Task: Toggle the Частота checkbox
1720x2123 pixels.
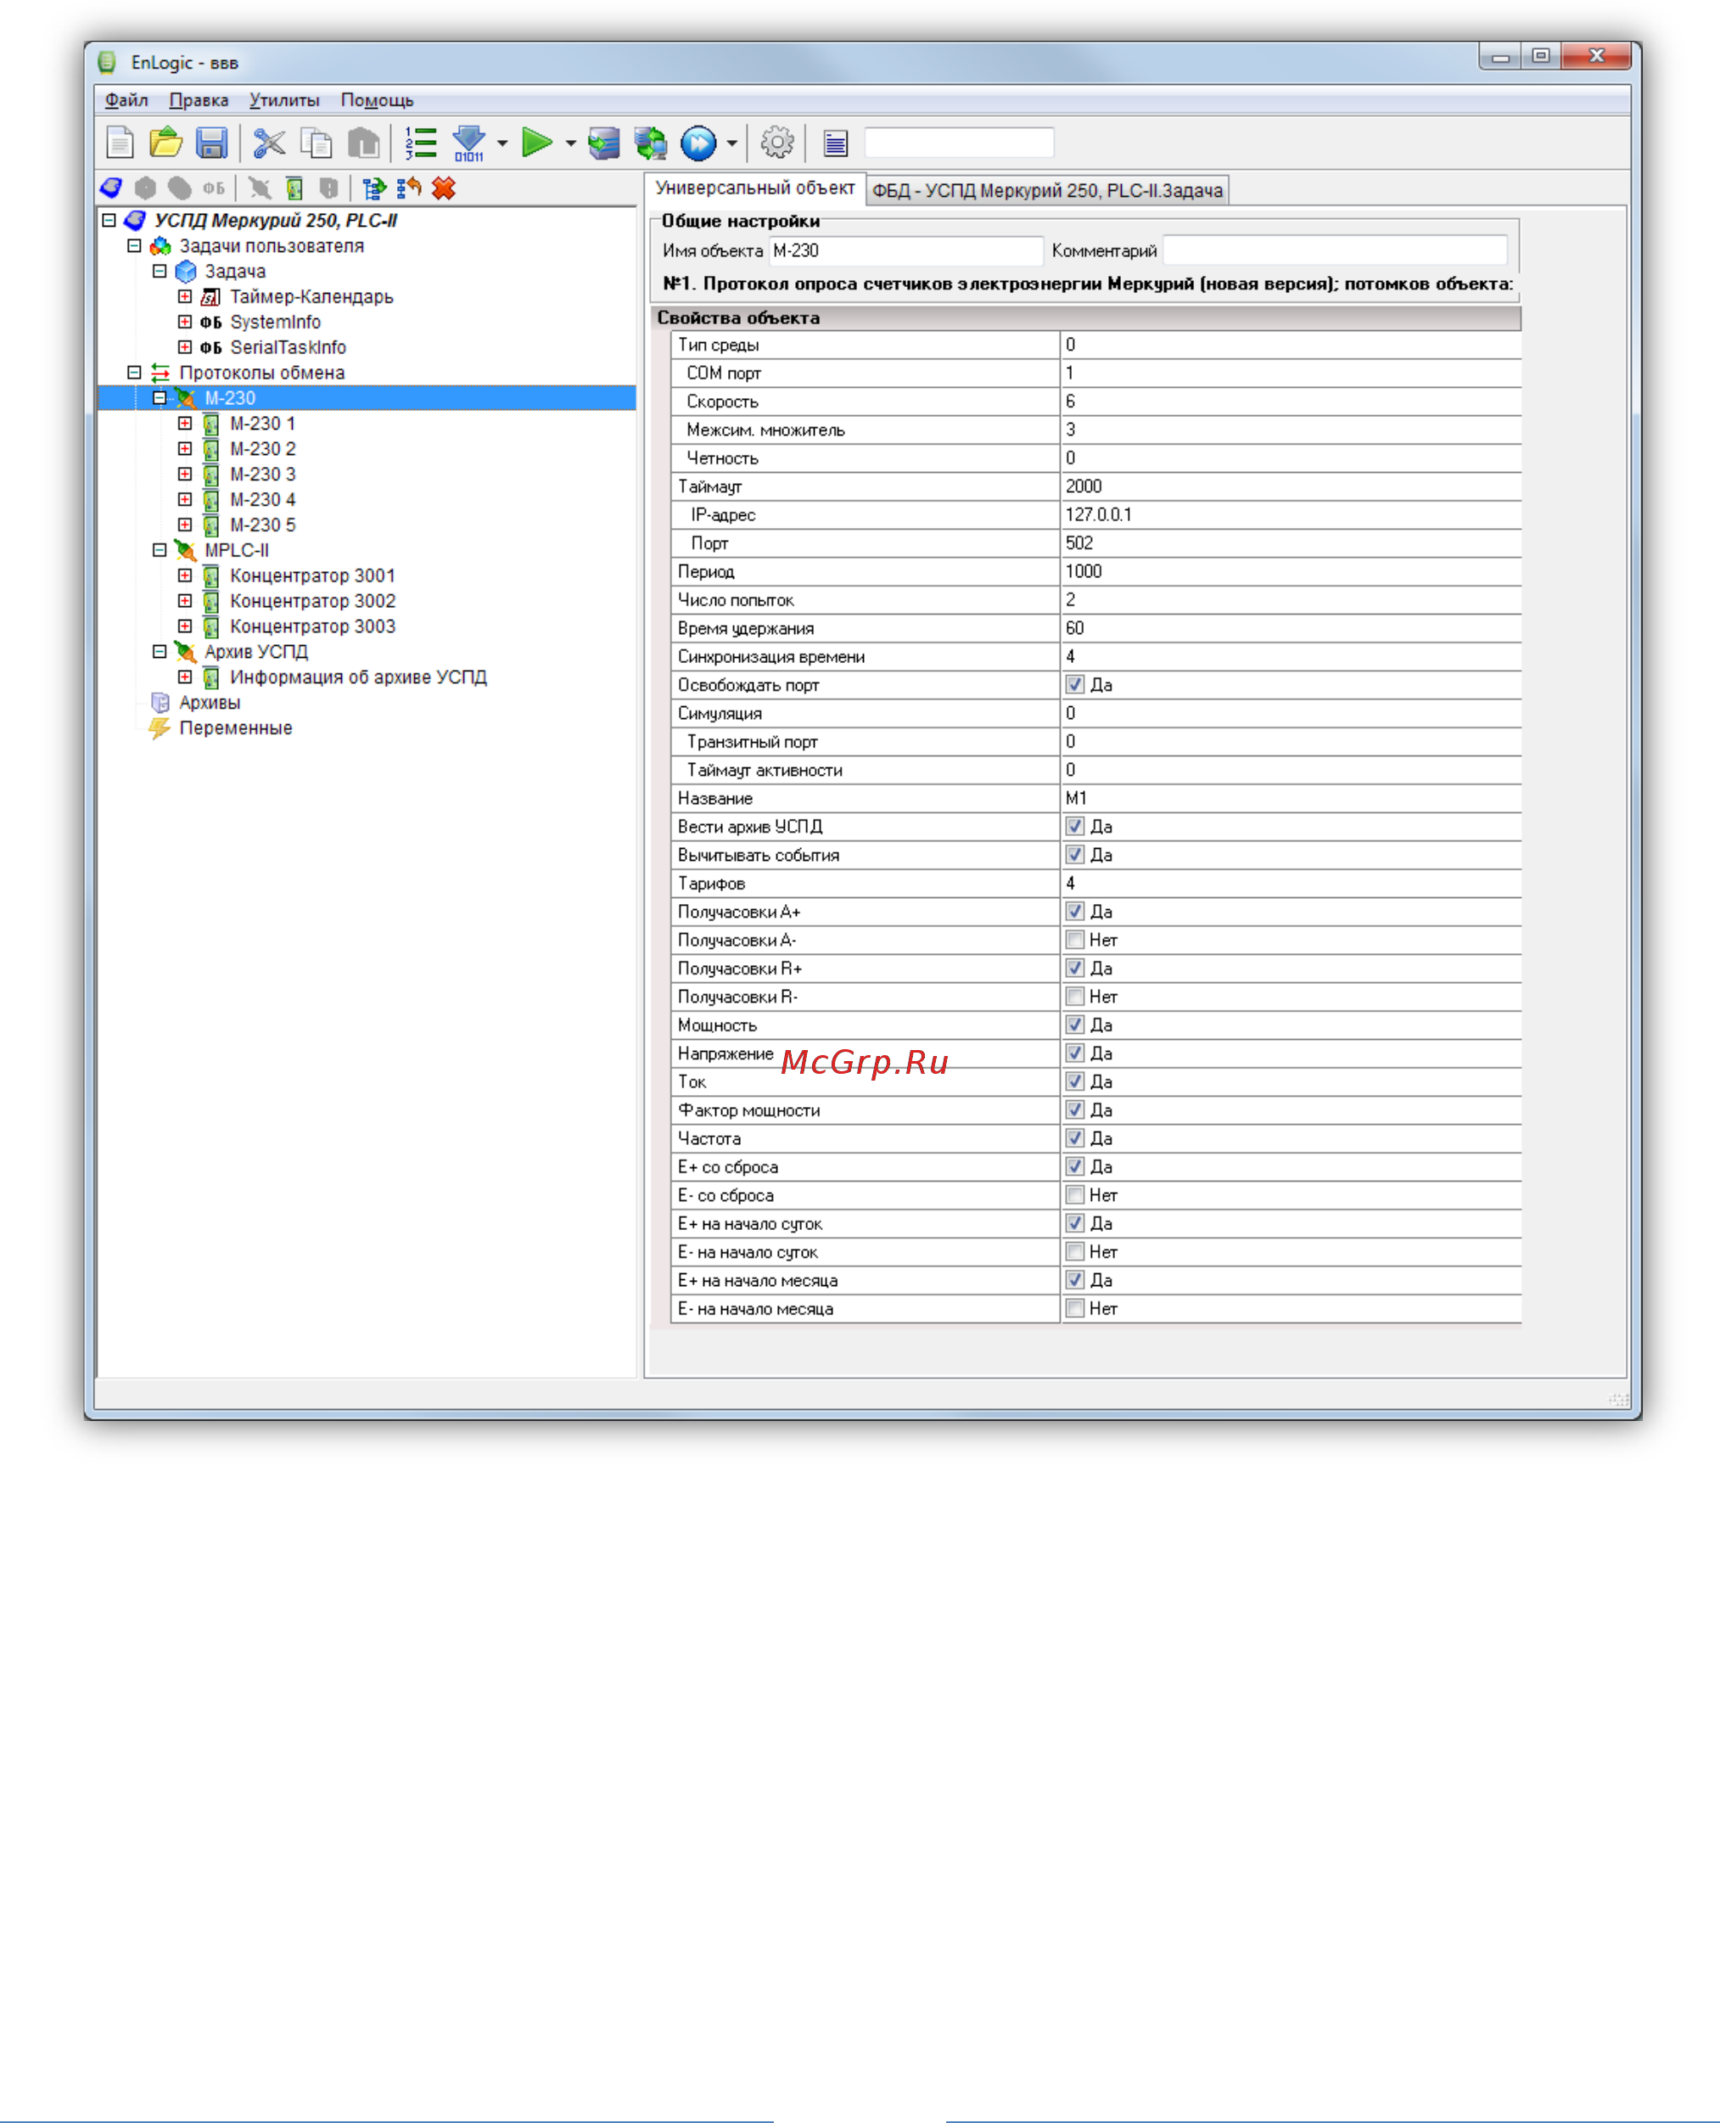Action: point(1075,1137)
